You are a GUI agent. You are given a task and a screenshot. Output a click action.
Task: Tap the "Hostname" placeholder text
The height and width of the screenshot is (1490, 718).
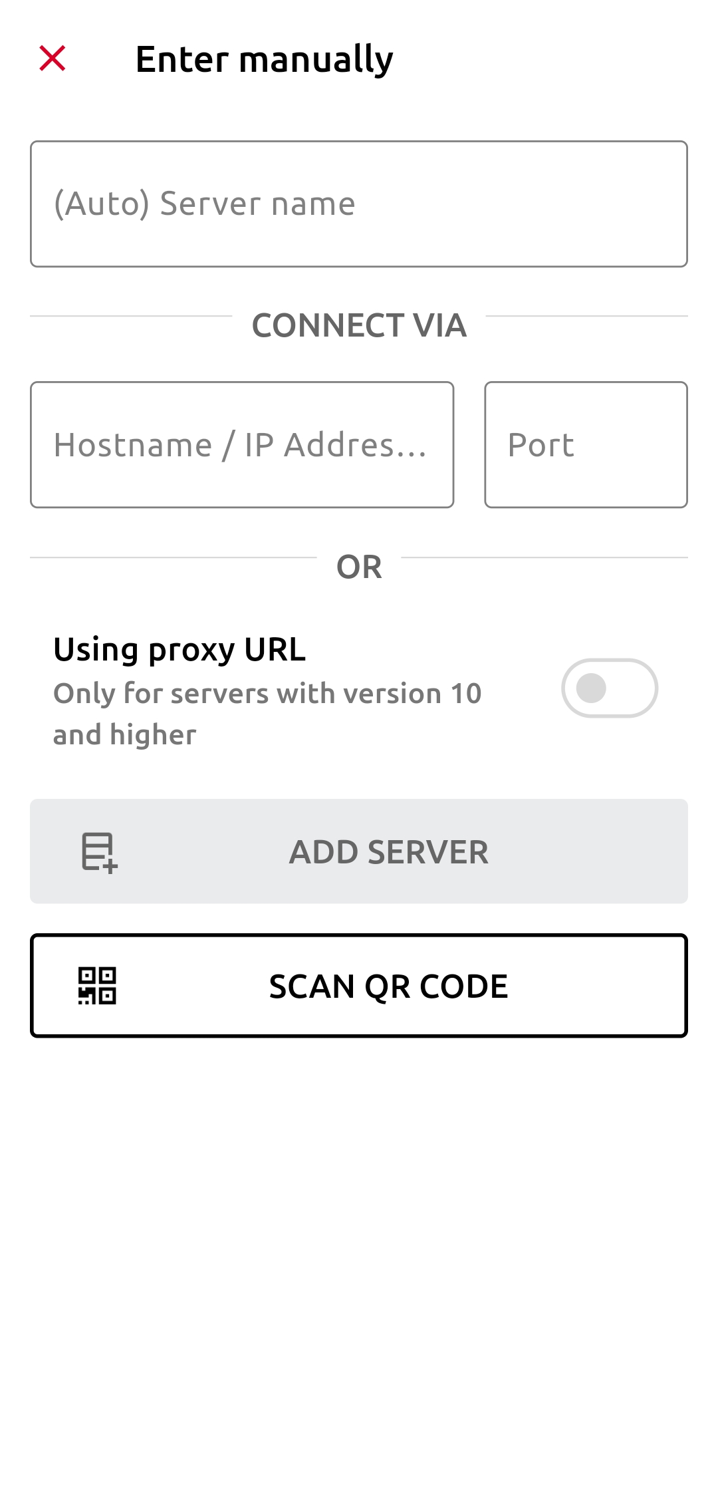[x=133, y=445]
